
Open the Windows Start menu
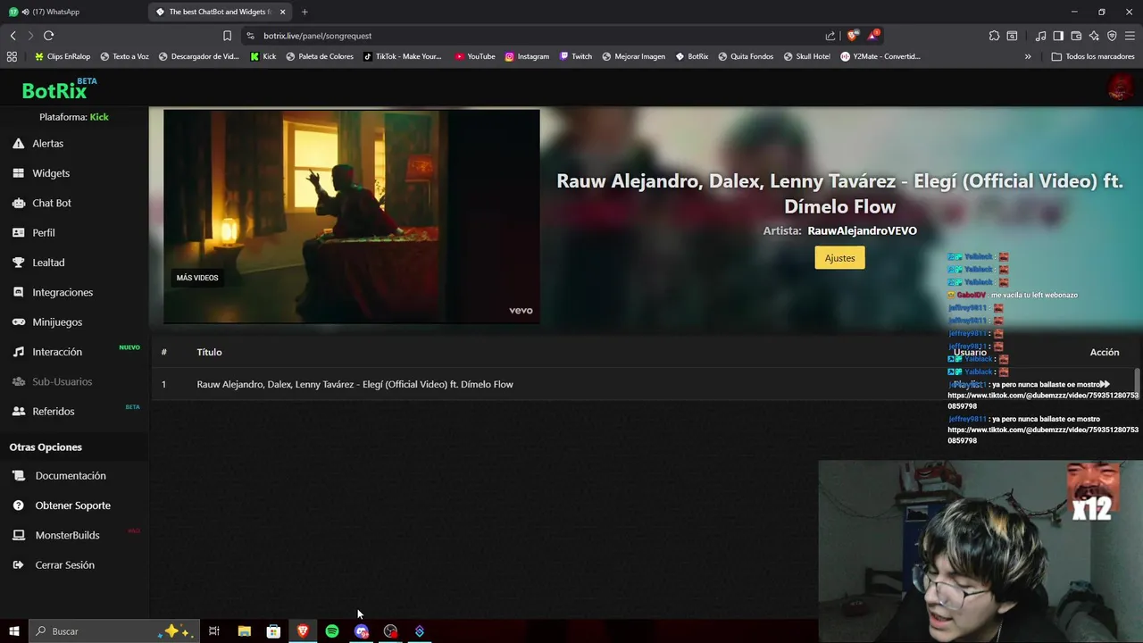click(x=13, y=631)
